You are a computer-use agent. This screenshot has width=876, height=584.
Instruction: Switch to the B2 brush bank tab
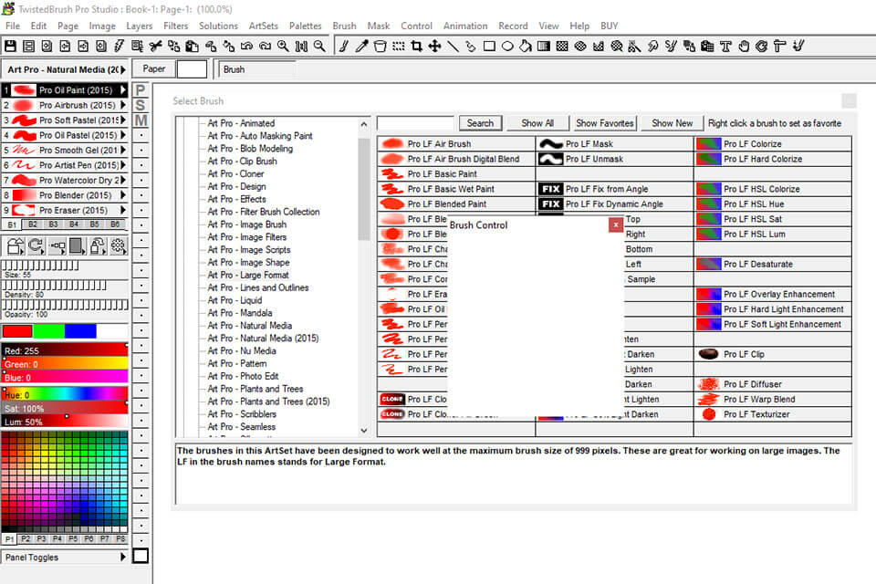coord(33,224)
